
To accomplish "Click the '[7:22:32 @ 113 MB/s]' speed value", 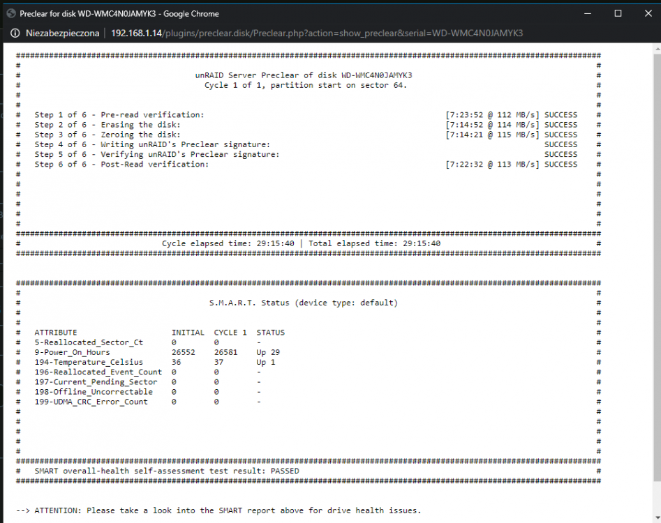I will point(492,165).
